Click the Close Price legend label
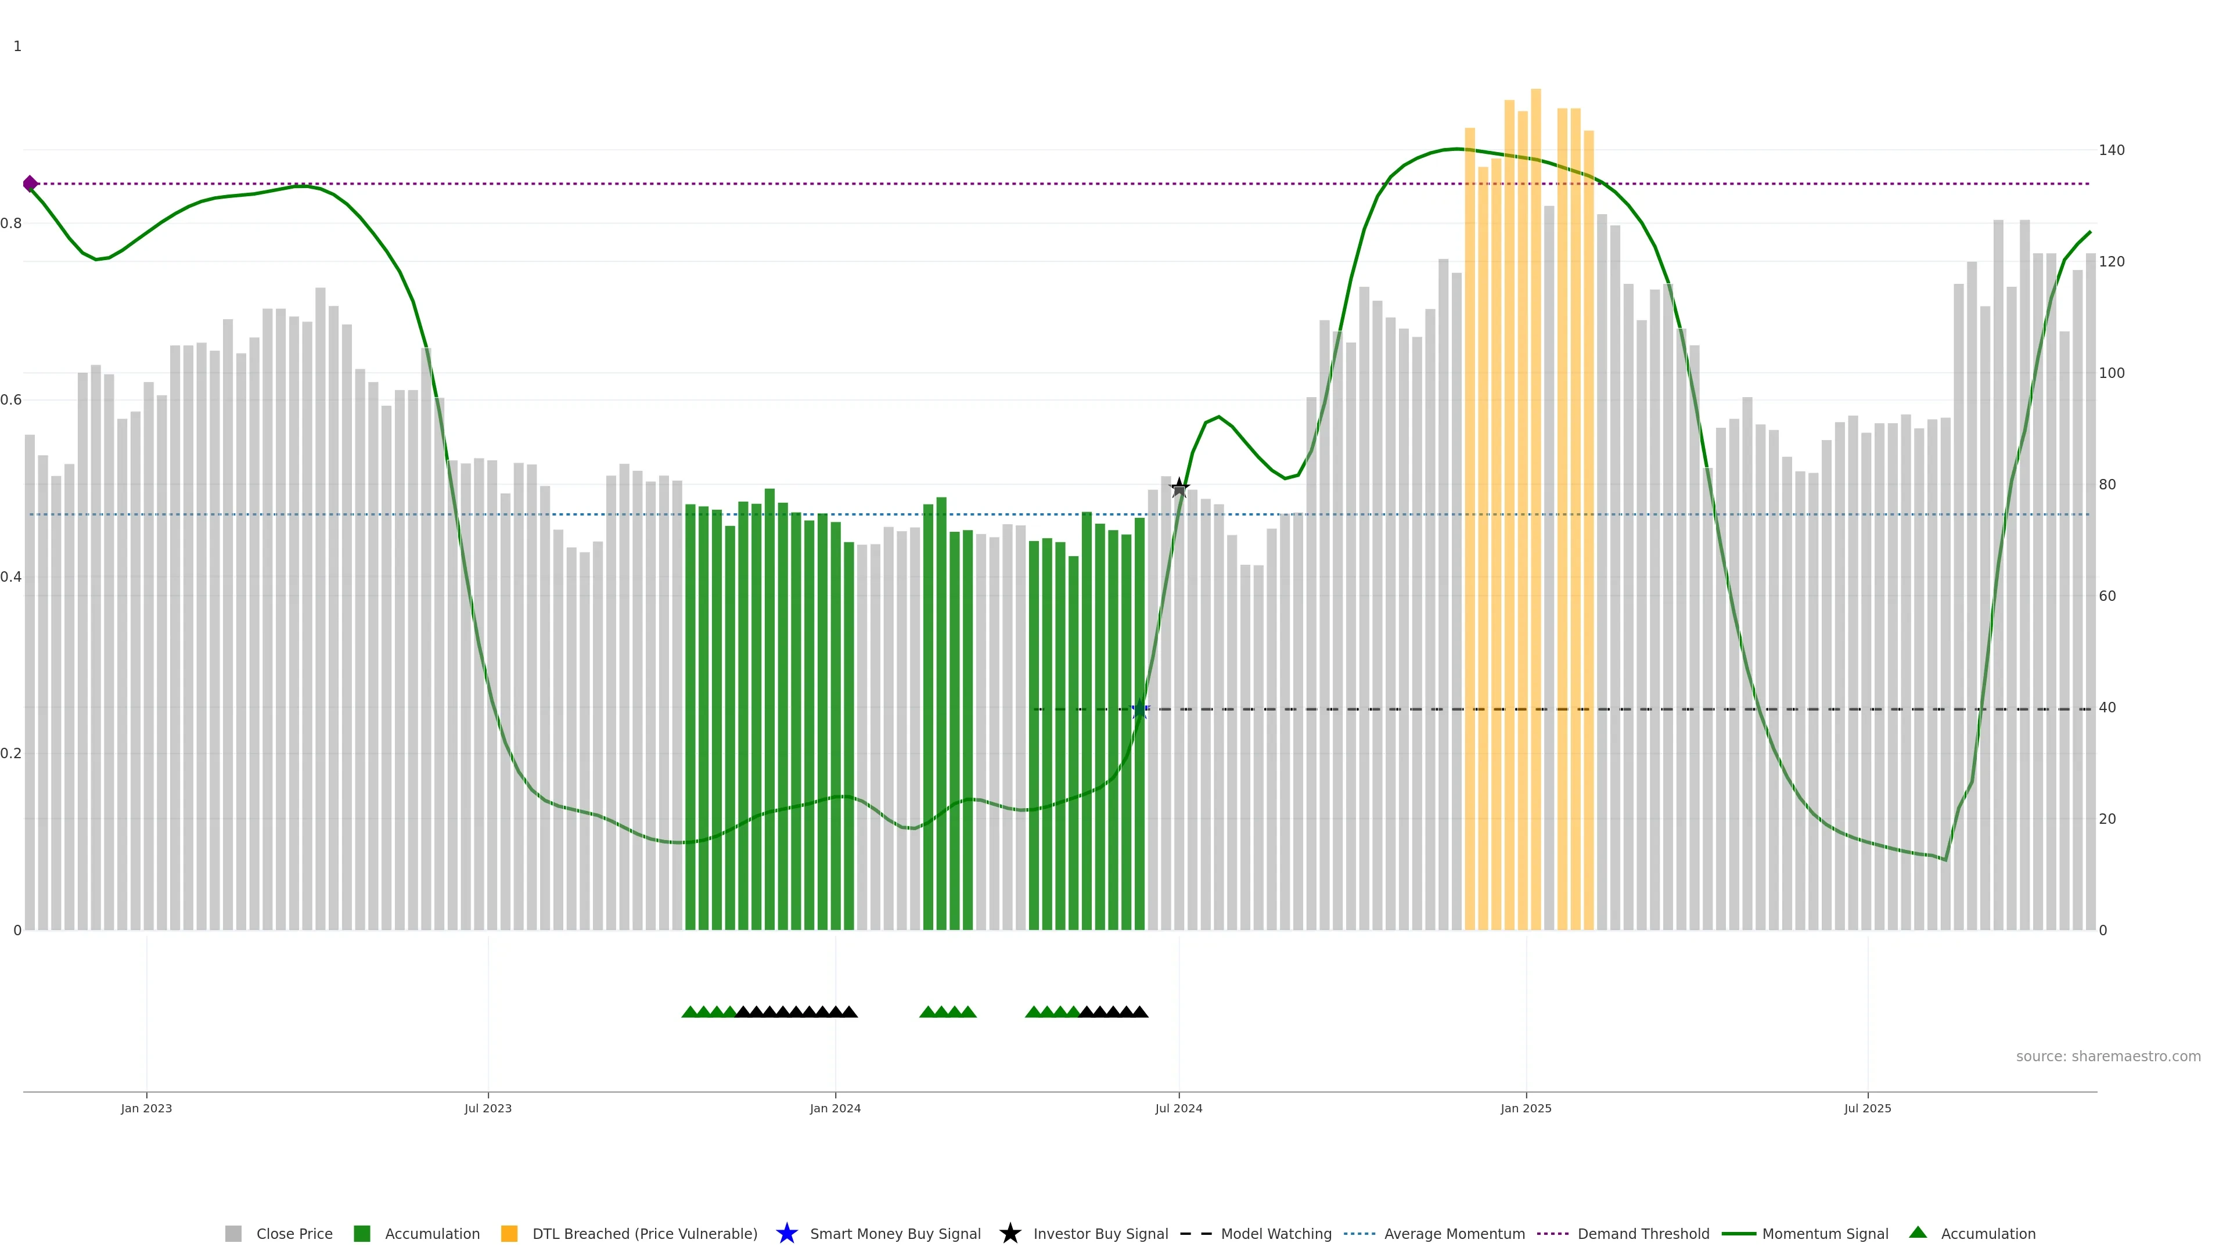2230x1254 pixels. tap(294, 1234)
